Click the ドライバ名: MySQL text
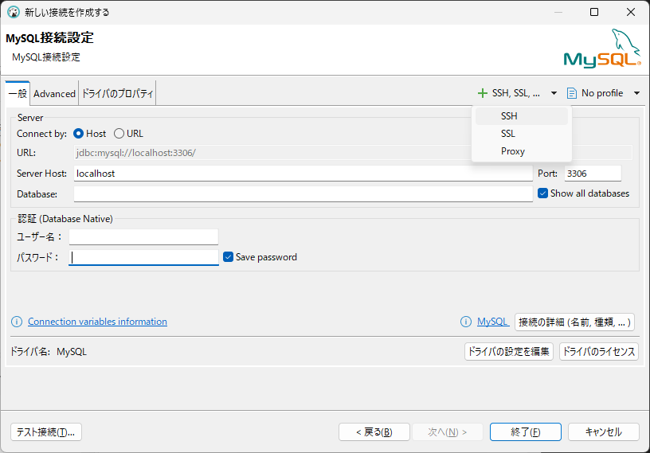The image size is (650, 453). point(49,352)
